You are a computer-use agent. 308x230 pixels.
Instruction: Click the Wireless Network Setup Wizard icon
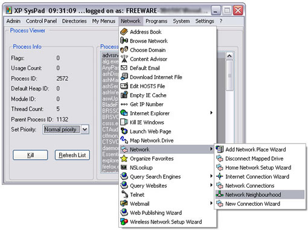pyautogui.click(x=124, y=222)
